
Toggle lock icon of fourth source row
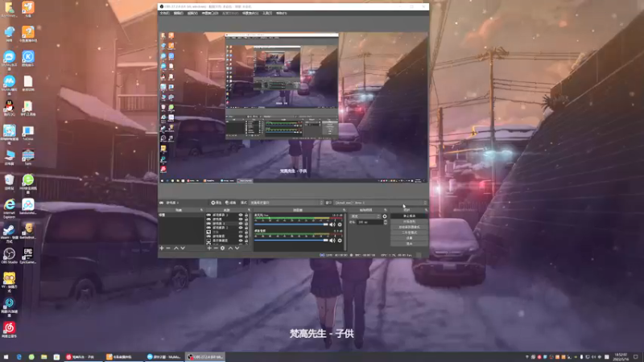(246, 228)
